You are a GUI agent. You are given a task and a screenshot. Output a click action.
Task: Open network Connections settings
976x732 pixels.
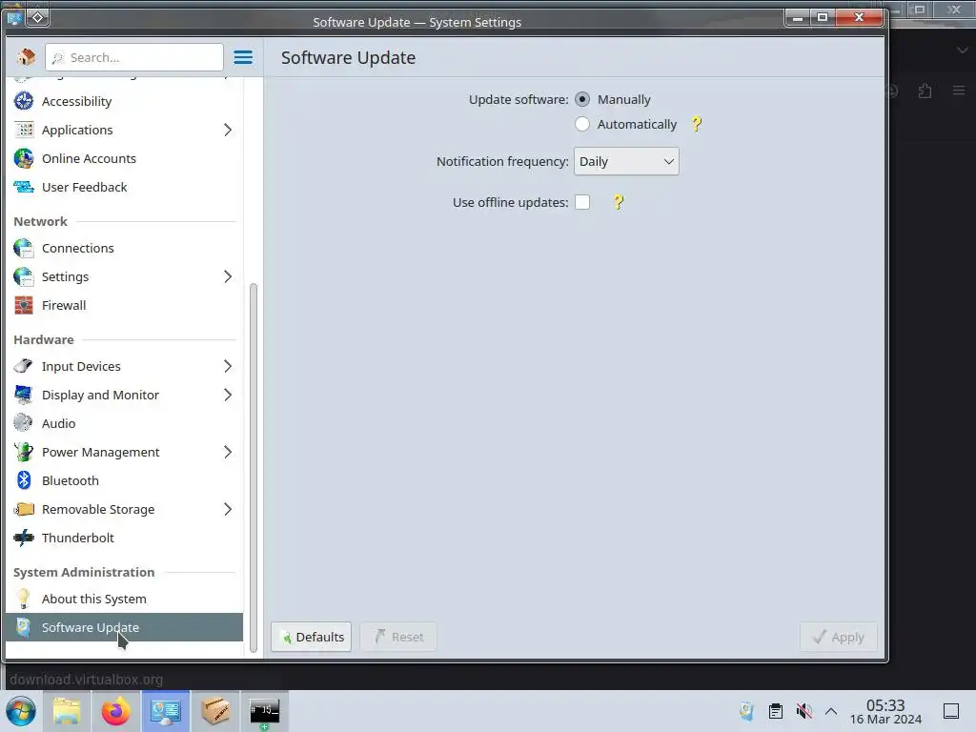pos(125,249)
